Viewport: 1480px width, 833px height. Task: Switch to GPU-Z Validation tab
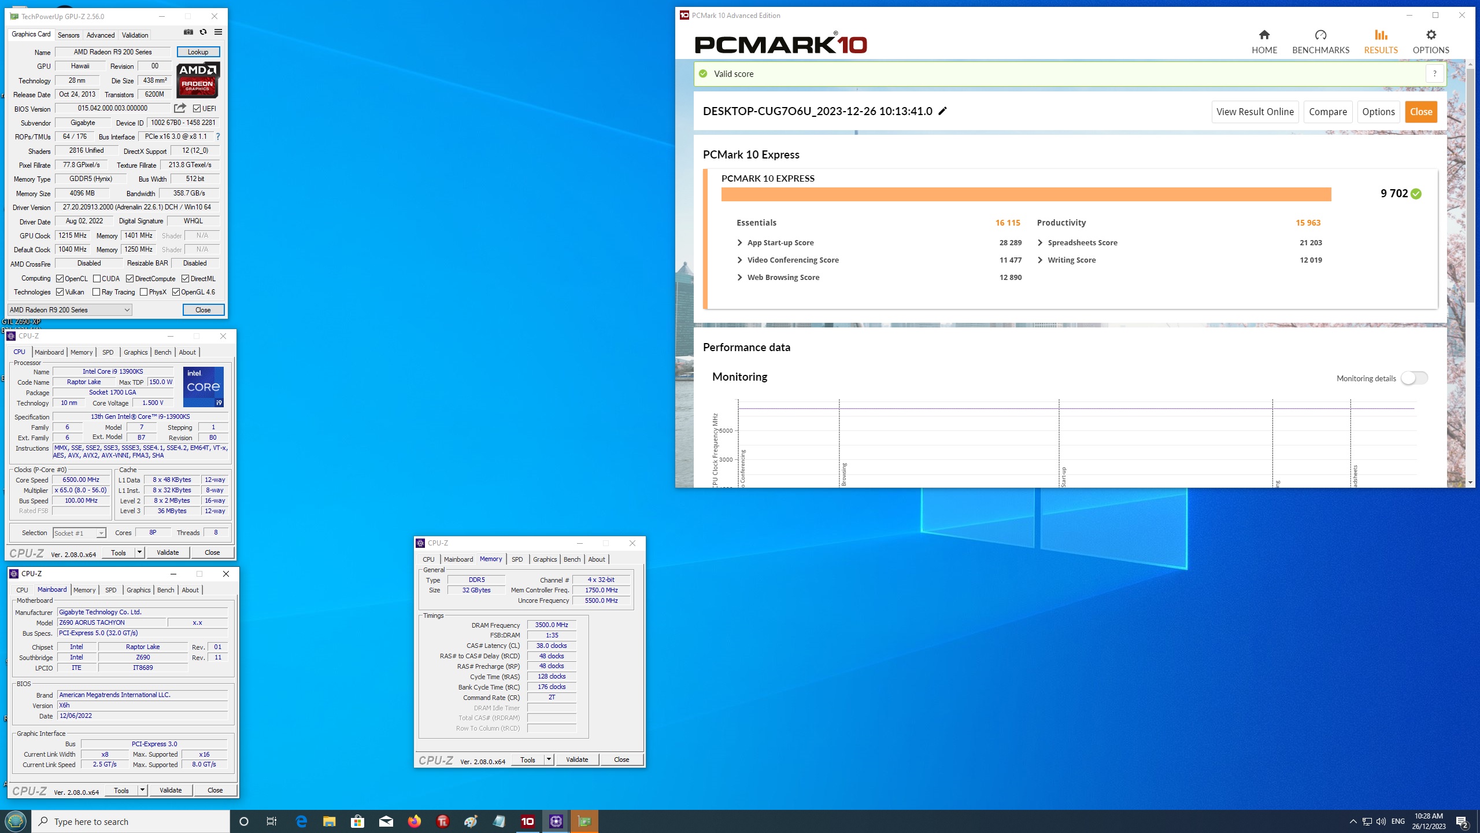tap(135, 35)
